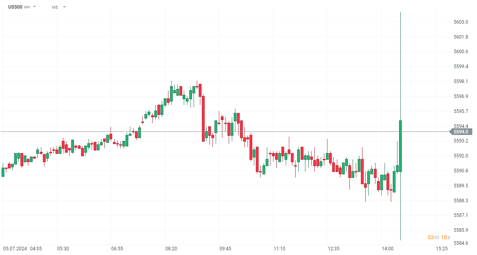Click the 05.07.2024 04:05 date label
This screenshot has width=477, height=255.
click(x=22, y=249)
